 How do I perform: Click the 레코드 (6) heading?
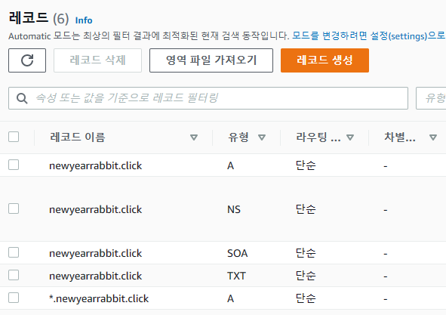point(38,18)
